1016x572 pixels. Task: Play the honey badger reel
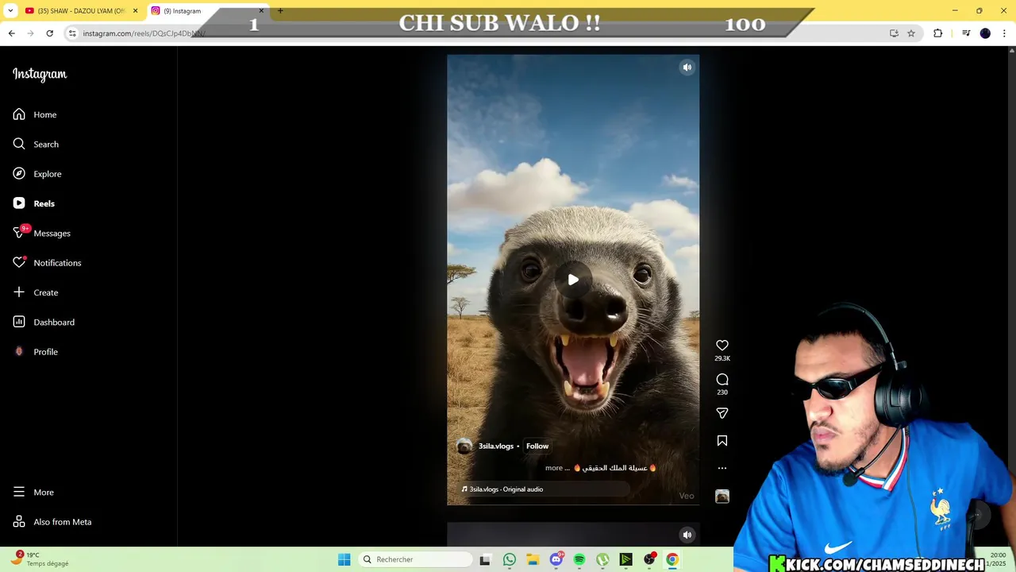click(573, 280)
